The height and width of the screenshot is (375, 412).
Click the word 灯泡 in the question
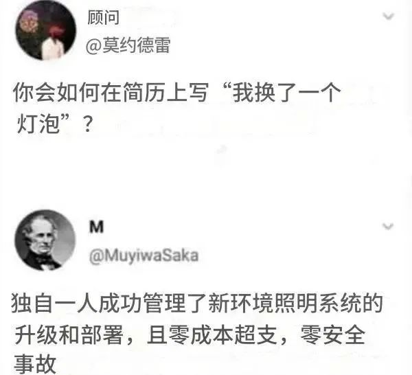(38, 124)
